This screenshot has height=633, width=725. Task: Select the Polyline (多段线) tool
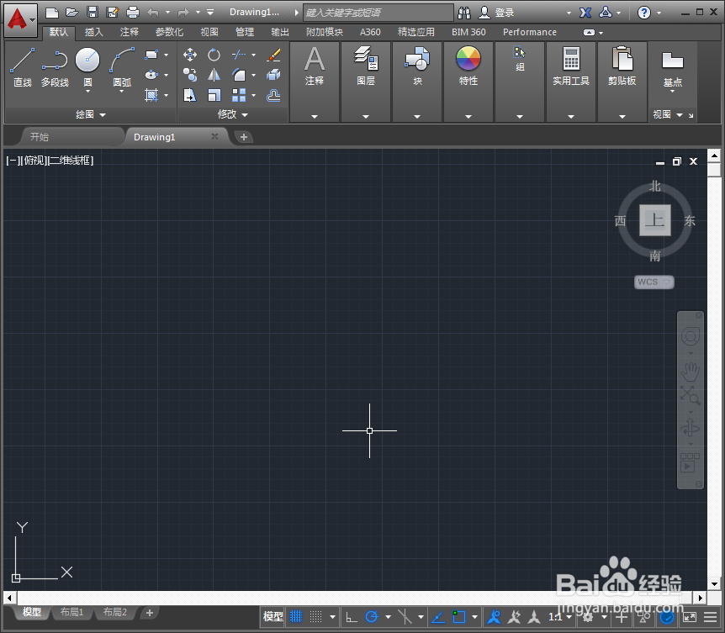click(55, 67)
